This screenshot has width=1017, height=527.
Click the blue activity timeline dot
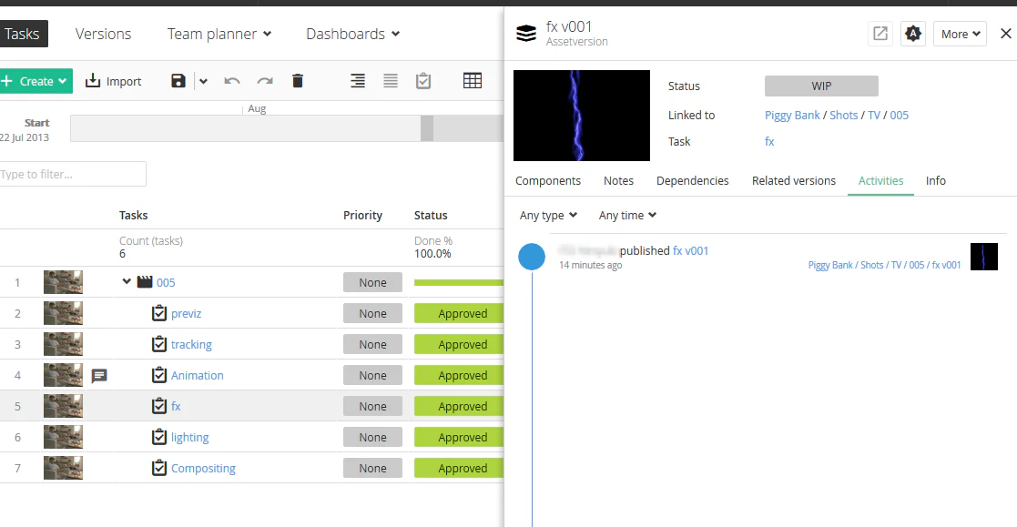[x=532, y=257]
